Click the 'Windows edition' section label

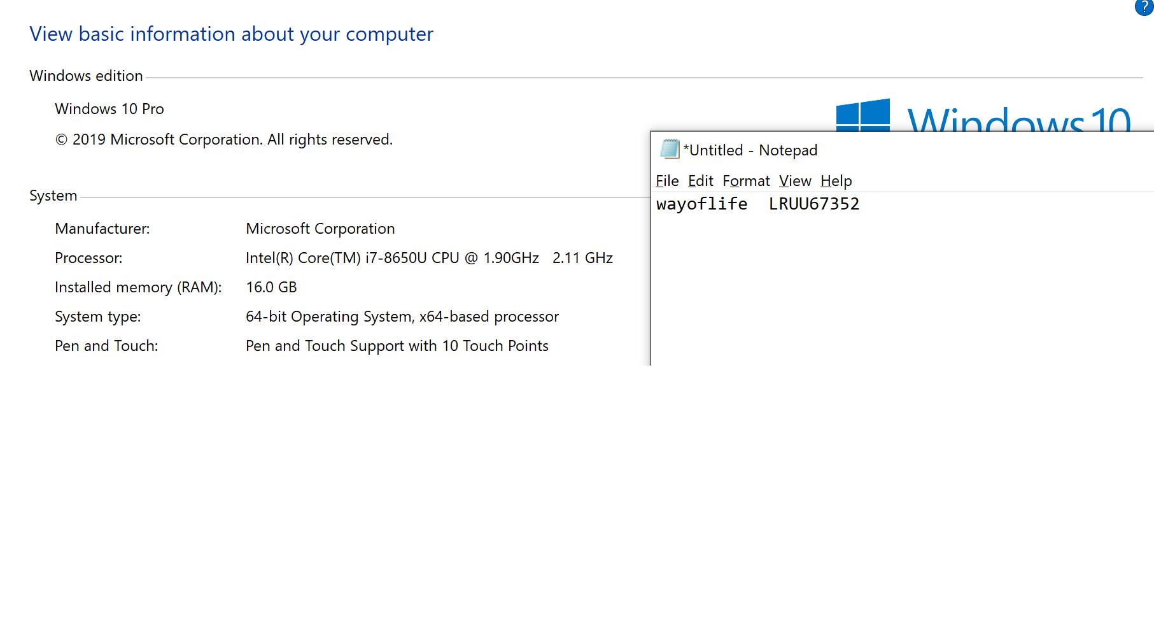pos(86,76)
